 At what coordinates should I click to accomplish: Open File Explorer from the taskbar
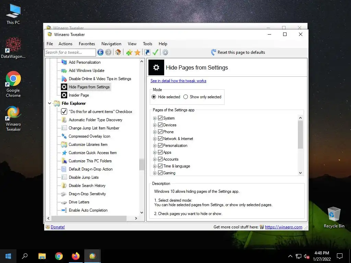[x=42, y=256]
